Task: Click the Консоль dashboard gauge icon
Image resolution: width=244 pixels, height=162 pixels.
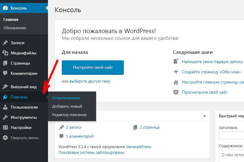Action: click(5, 8)
